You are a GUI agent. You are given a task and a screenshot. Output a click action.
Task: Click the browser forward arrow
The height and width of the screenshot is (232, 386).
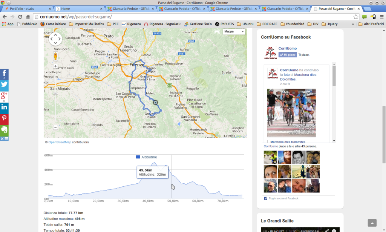click(x=12, y=17)
